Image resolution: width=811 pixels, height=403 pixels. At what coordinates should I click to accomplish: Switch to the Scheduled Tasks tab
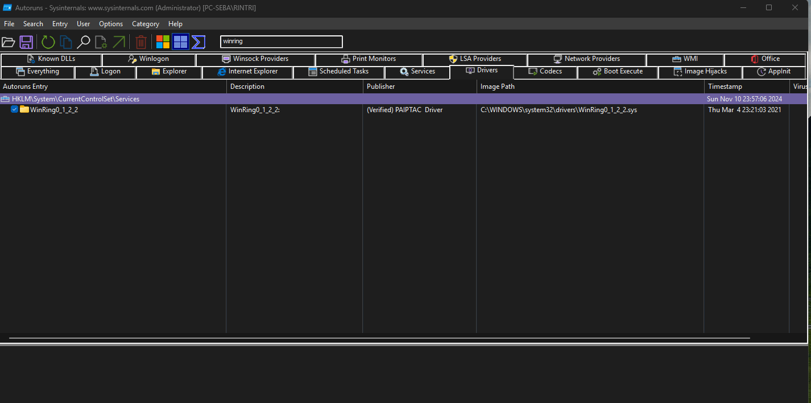[x=338, y=72]
